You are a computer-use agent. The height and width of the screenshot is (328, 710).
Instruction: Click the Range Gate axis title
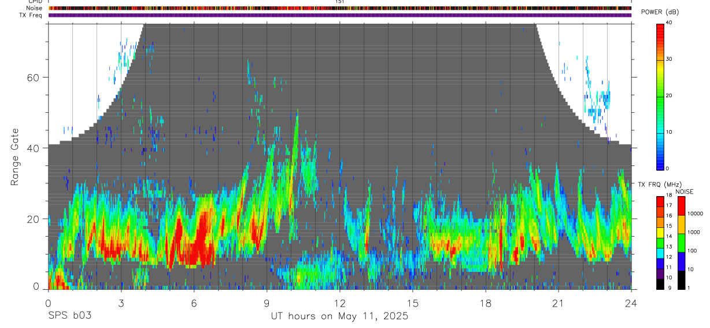[14, 157]
